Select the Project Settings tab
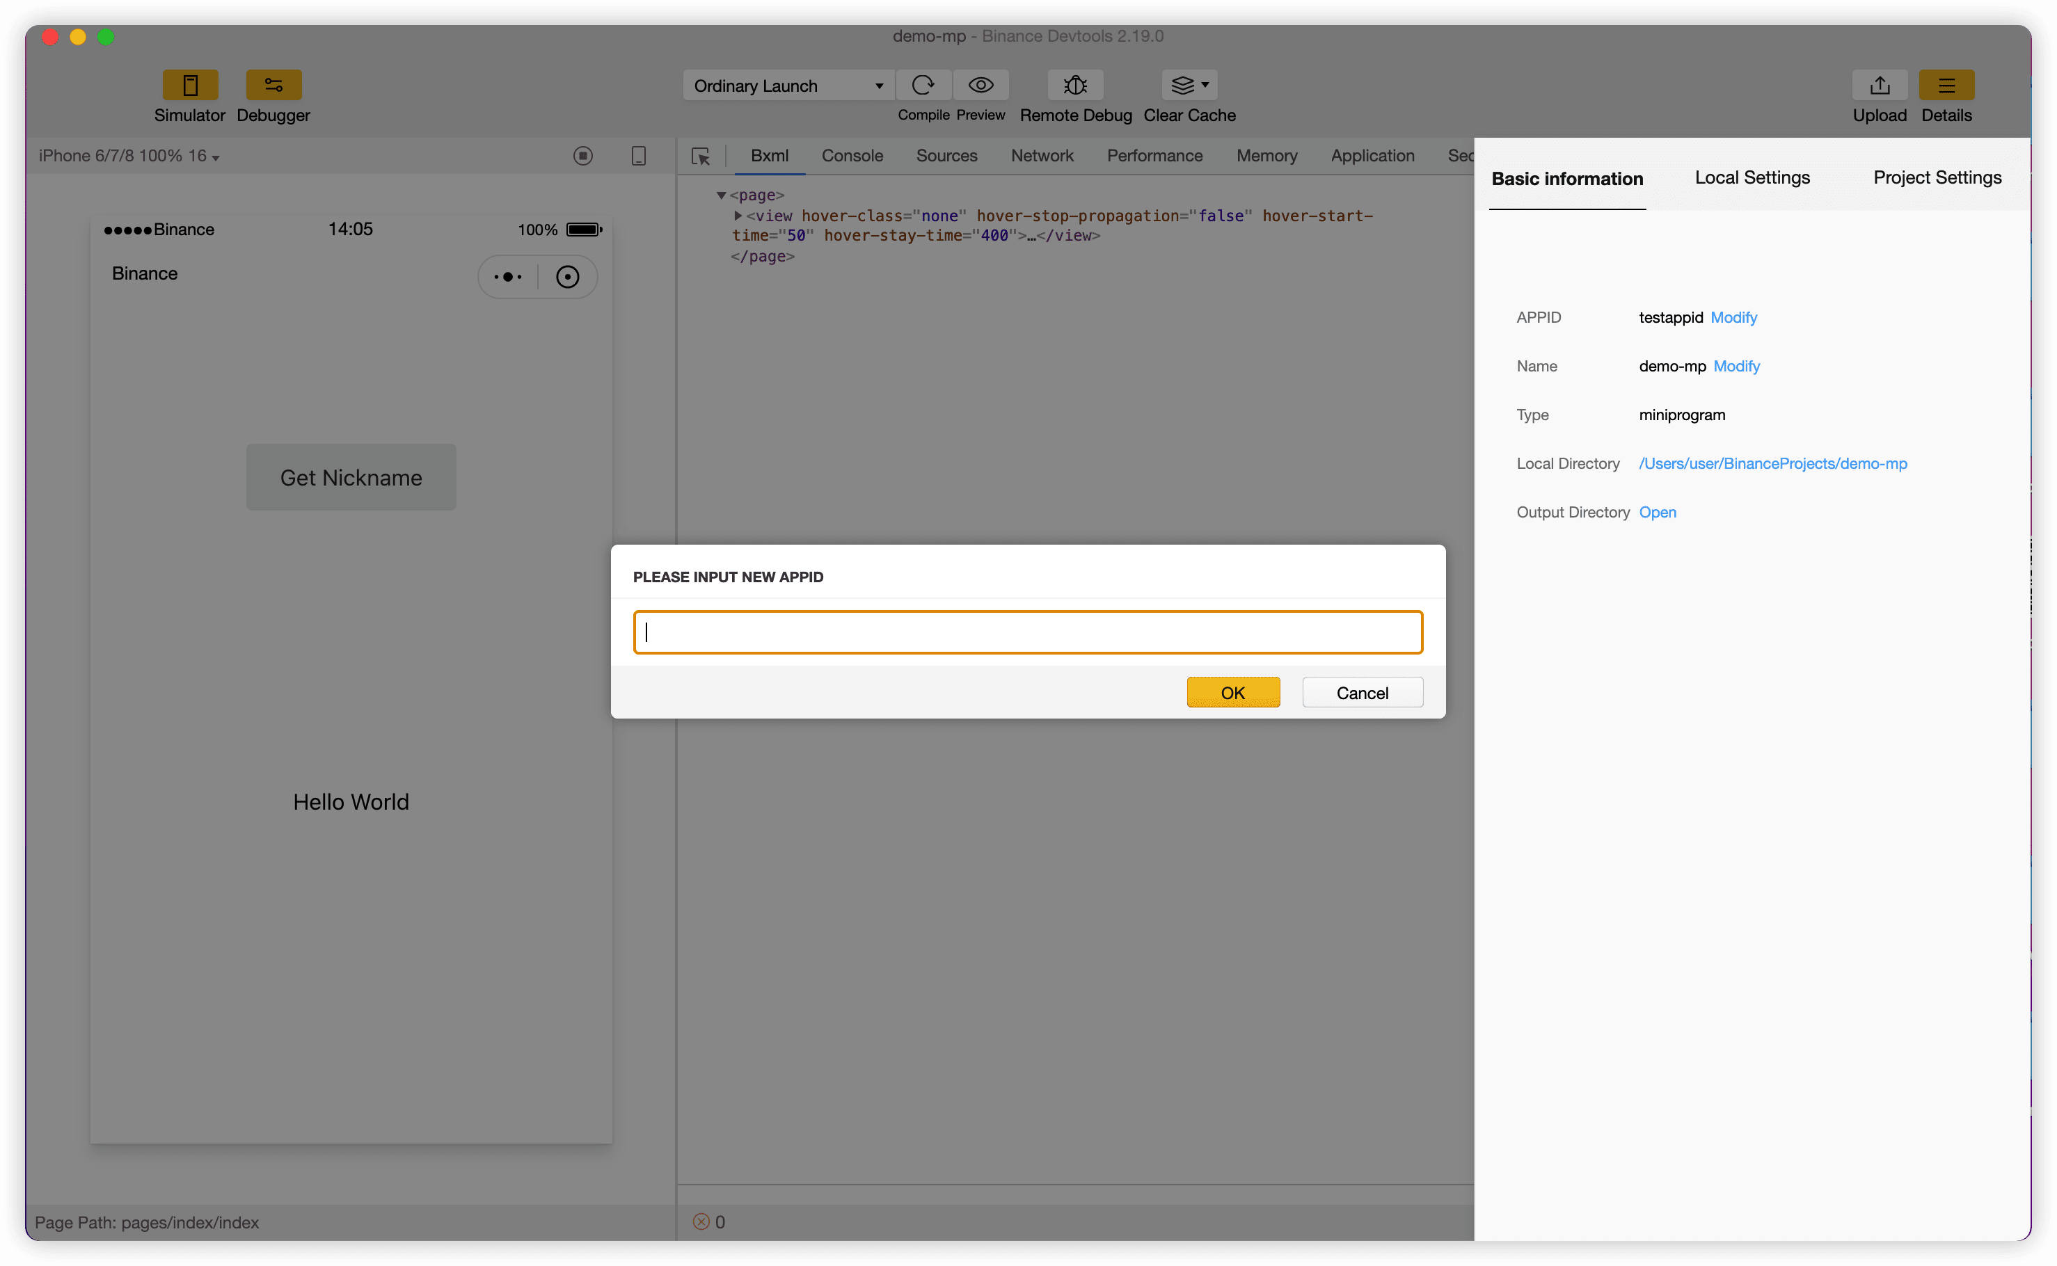Viewport: 2057px width, 1266px height. pyautogui.click(x=1937, y=177)
